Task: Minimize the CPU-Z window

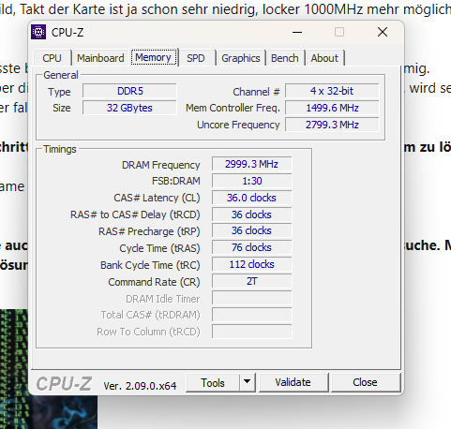Action: point(297,32)
